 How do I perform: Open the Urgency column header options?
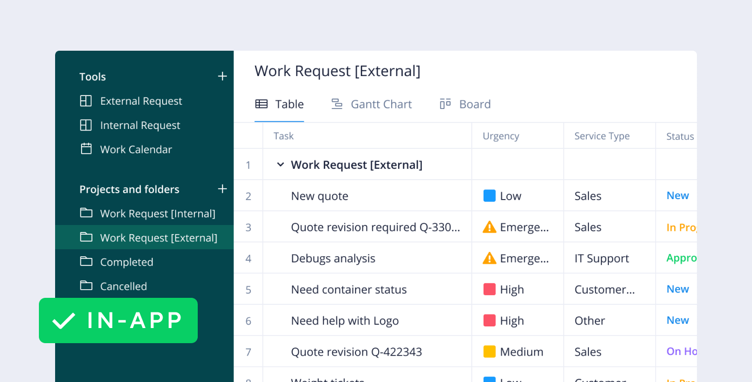tap(501, 135)
